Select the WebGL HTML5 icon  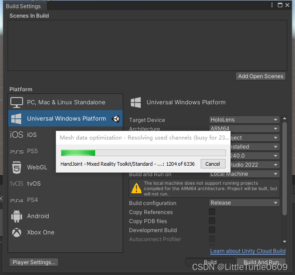coord(17,167)
